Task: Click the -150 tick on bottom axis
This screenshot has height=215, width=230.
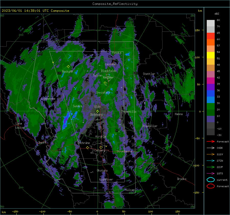Action: (15, 212)
